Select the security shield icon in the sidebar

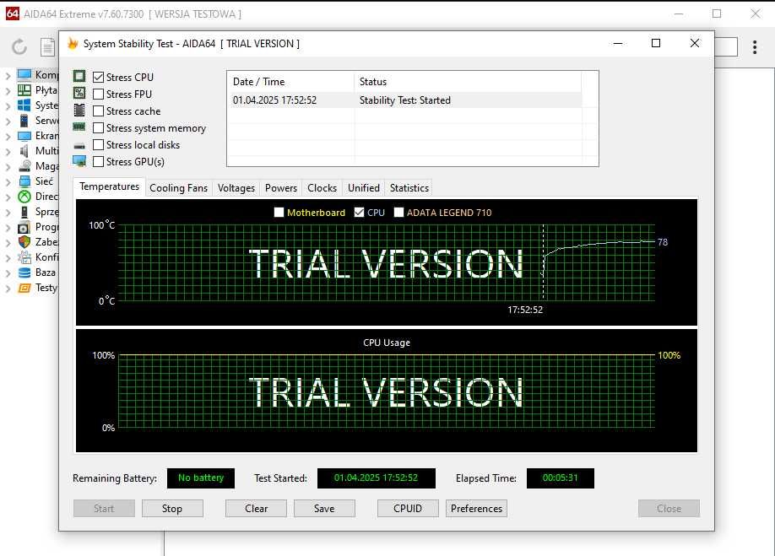point(24,242)
